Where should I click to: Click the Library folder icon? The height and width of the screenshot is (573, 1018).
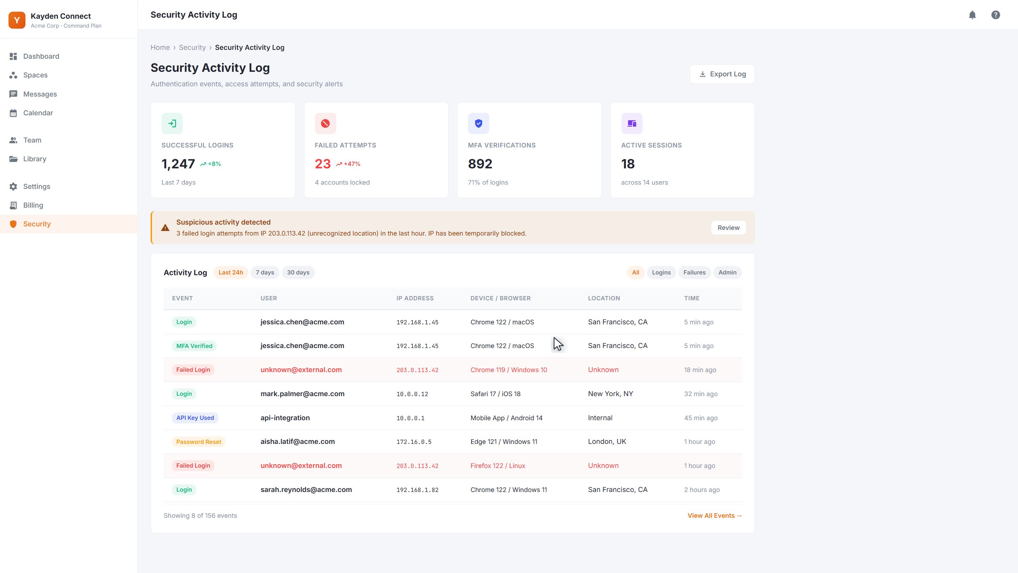pyautogui.click(x=13, y=159)
